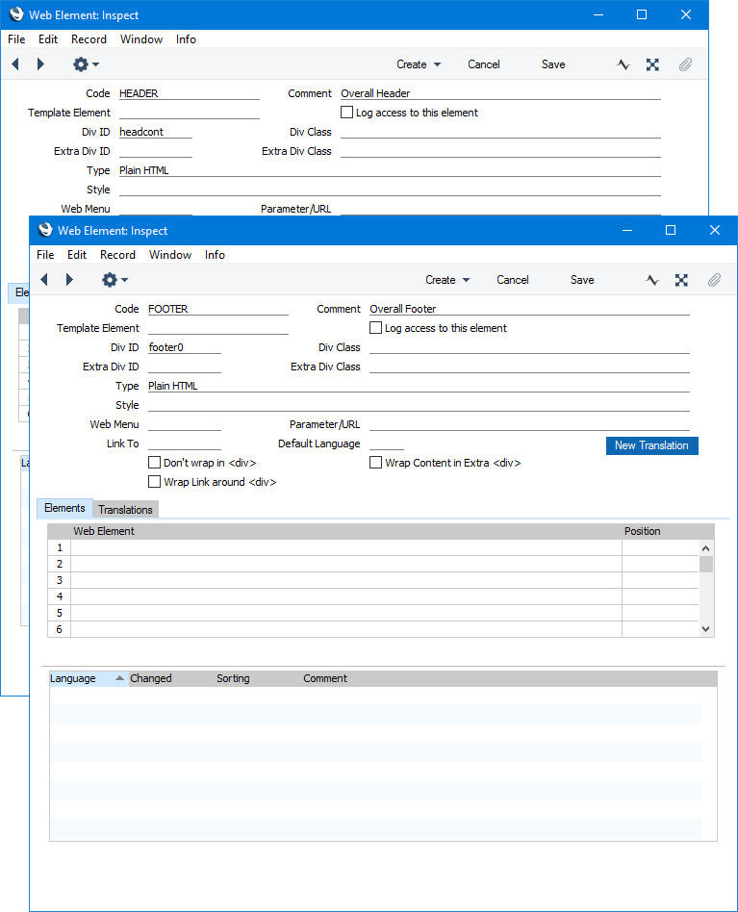Click Cancel in FOOTER window
The image size is (738, 912).
[x=512, y=280]
